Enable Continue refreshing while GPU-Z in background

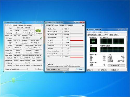(47, 66)
